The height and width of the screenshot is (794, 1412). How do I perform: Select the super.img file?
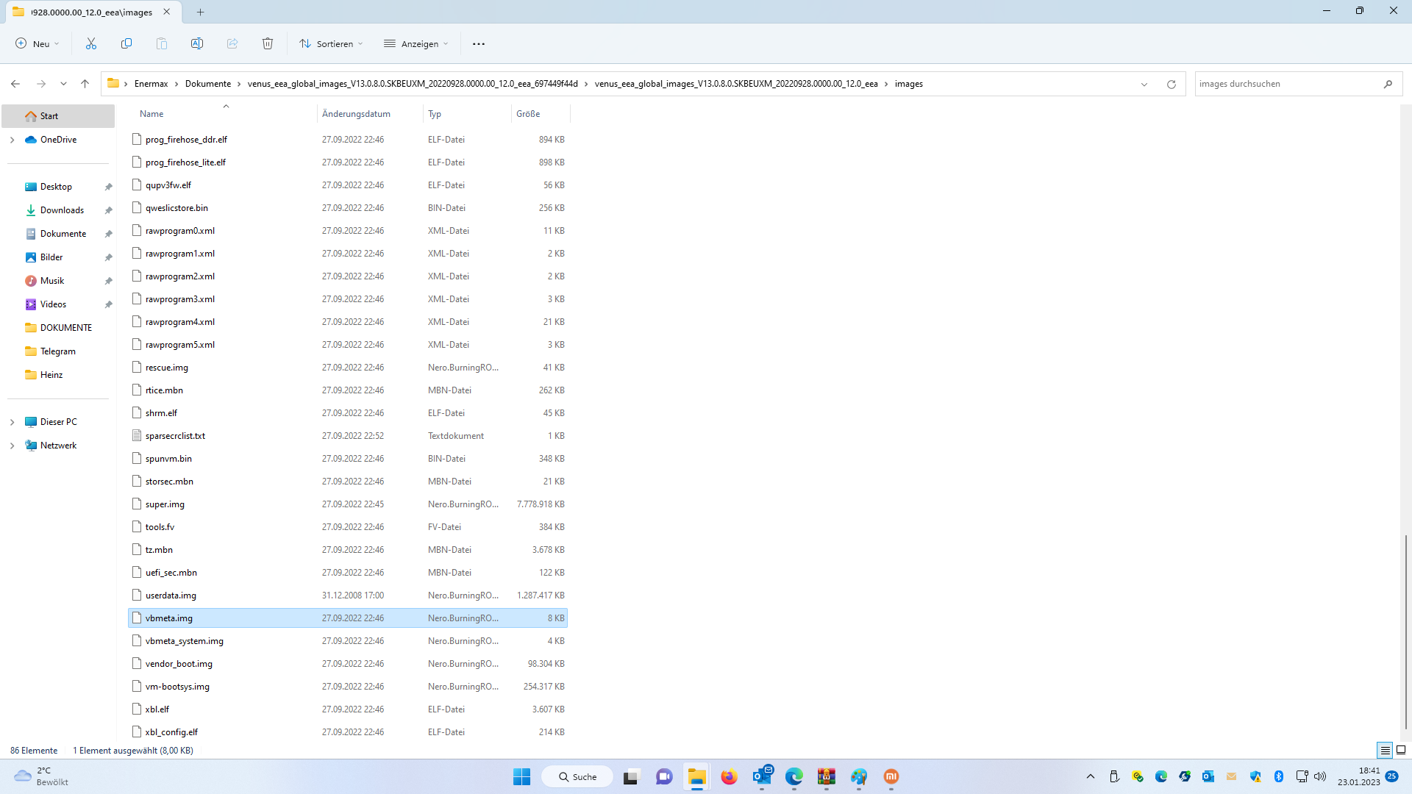pyautogui.click(x=165, y=504)
